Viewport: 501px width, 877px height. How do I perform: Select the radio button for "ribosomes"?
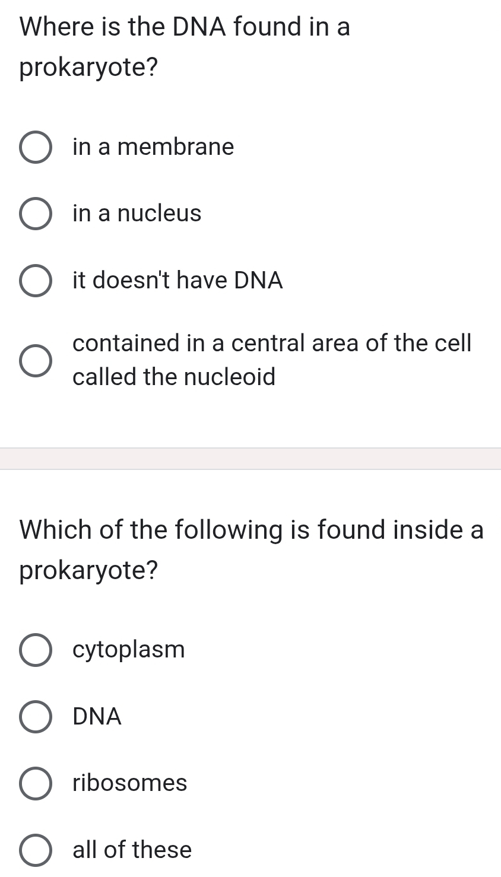(x=36, y=784)
